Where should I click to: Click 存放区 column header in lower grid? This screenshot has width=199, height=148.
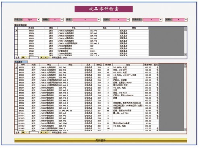pyautogui.click(x=99, y=65)
